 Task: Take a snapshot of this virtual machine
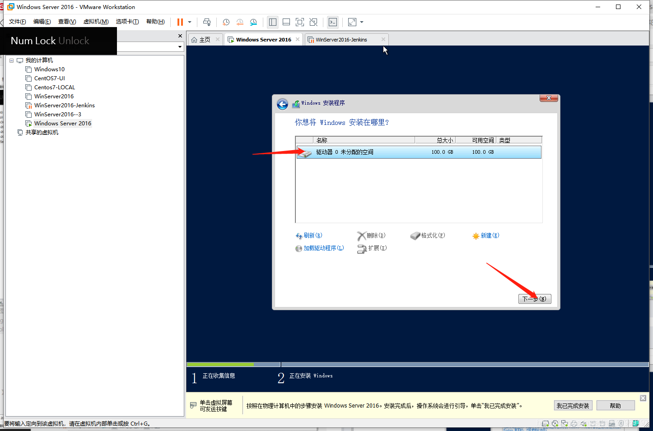coord(226,22)
